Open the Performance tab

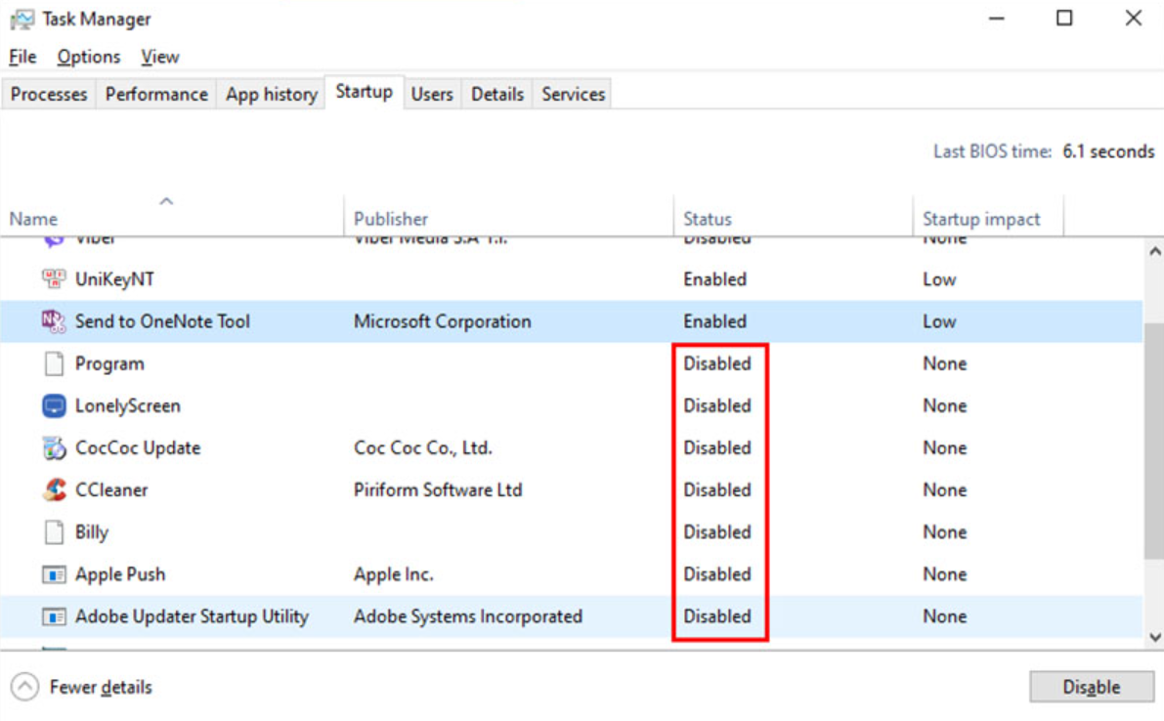point(155,94)
